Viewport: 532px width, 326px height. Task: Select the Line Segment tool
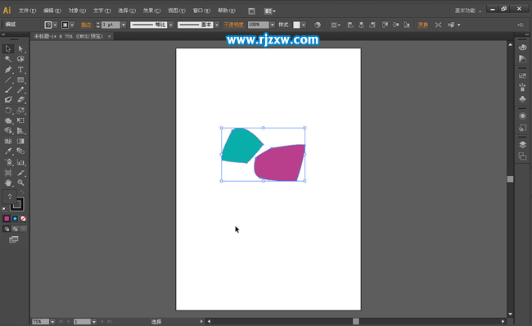click(x=8, y=79)
